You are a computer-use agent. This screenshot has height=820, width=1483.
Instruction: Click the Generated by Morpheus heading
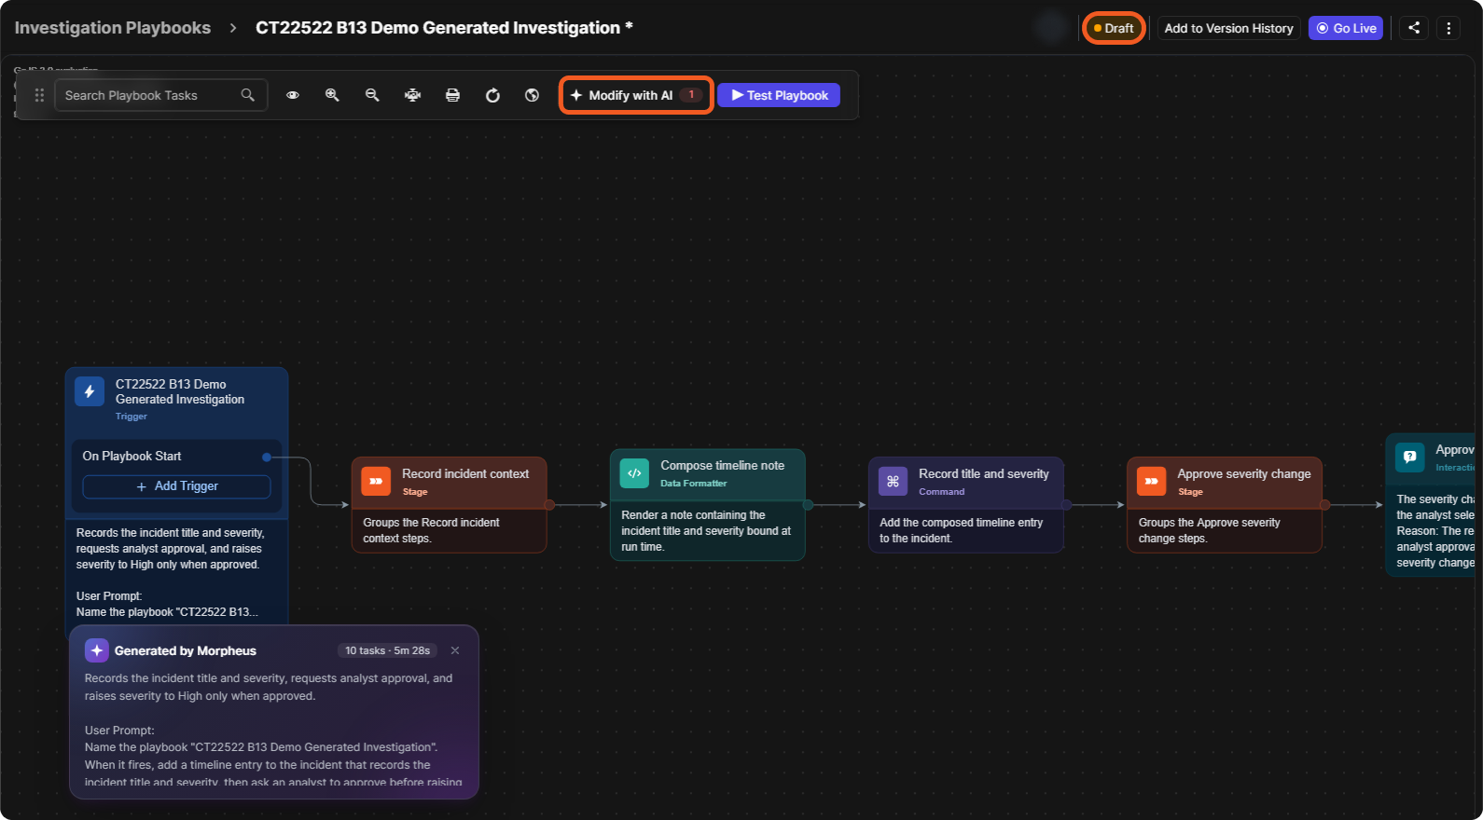click(x=186, y=650)
